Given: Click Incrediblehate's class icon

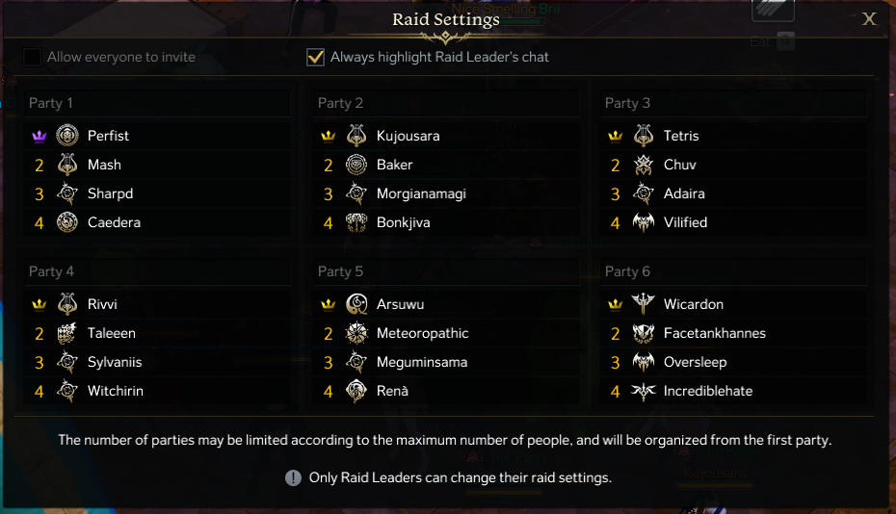Looking at the screenshot, I should [x=644, y=391].
